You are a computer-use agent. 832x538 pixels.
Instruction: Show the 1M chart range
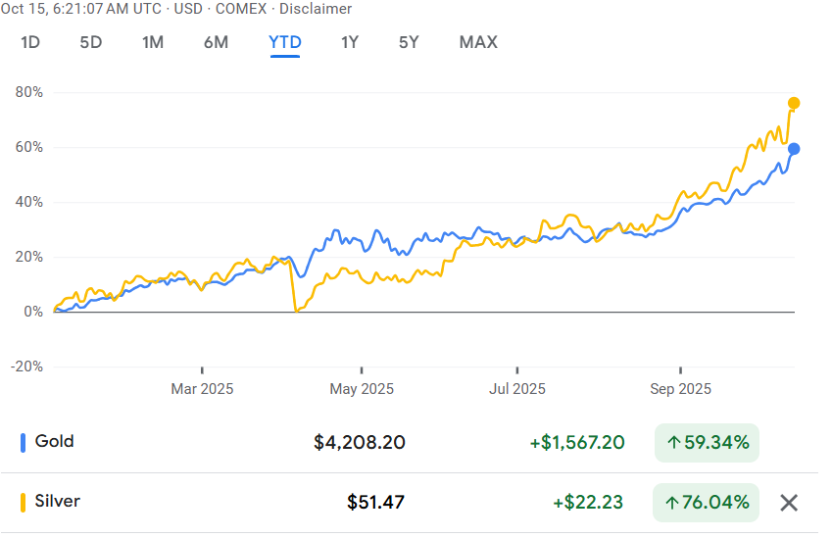click(153, 42)
